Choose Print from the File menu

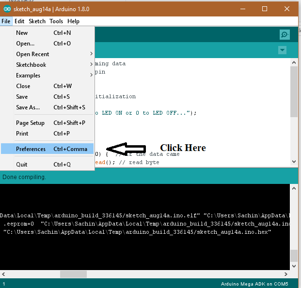coord(47,134)
